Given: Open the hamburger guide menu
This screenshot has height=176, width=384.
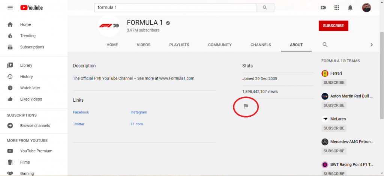Looking at the screenshot, I should [x=10, y=8].
